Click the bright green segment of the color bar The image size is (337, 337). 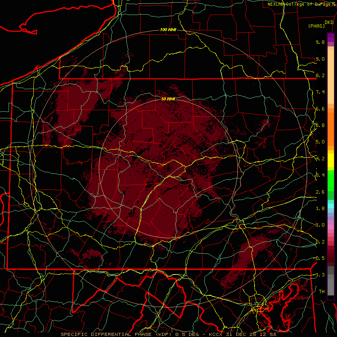click(331, 181)
